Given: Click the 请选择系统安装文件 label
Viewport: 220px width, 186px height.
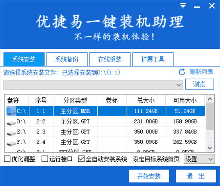Looking at the screenshot, I should pos(31,73).
